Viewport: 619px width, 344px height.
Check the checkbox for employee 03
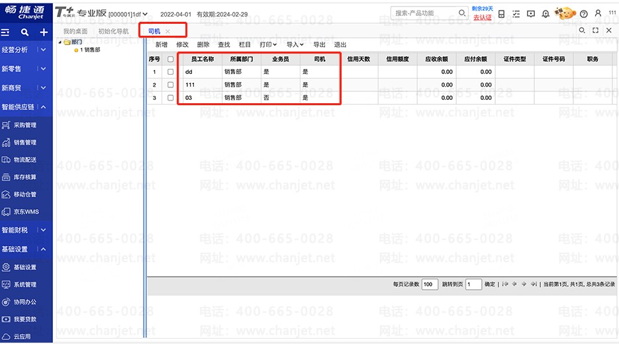tap(171, 98)
